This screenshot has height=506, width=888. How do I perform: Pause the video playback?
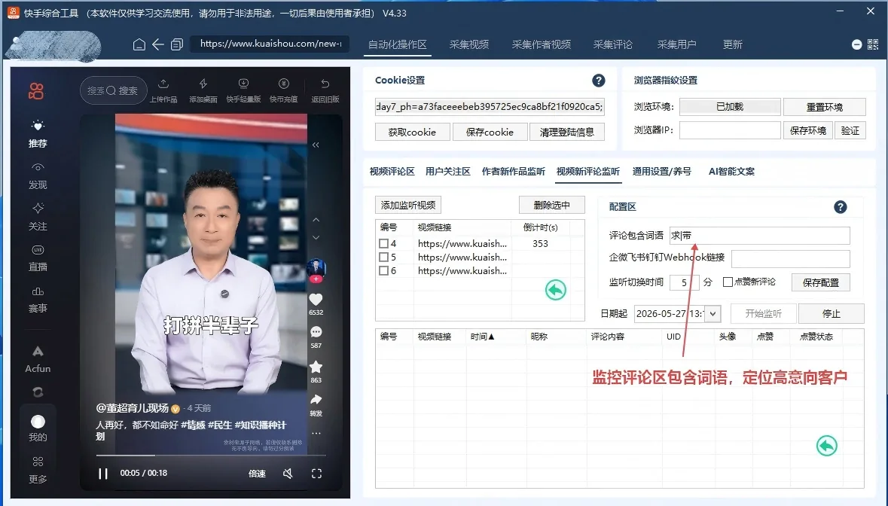(x=103, y=473)
